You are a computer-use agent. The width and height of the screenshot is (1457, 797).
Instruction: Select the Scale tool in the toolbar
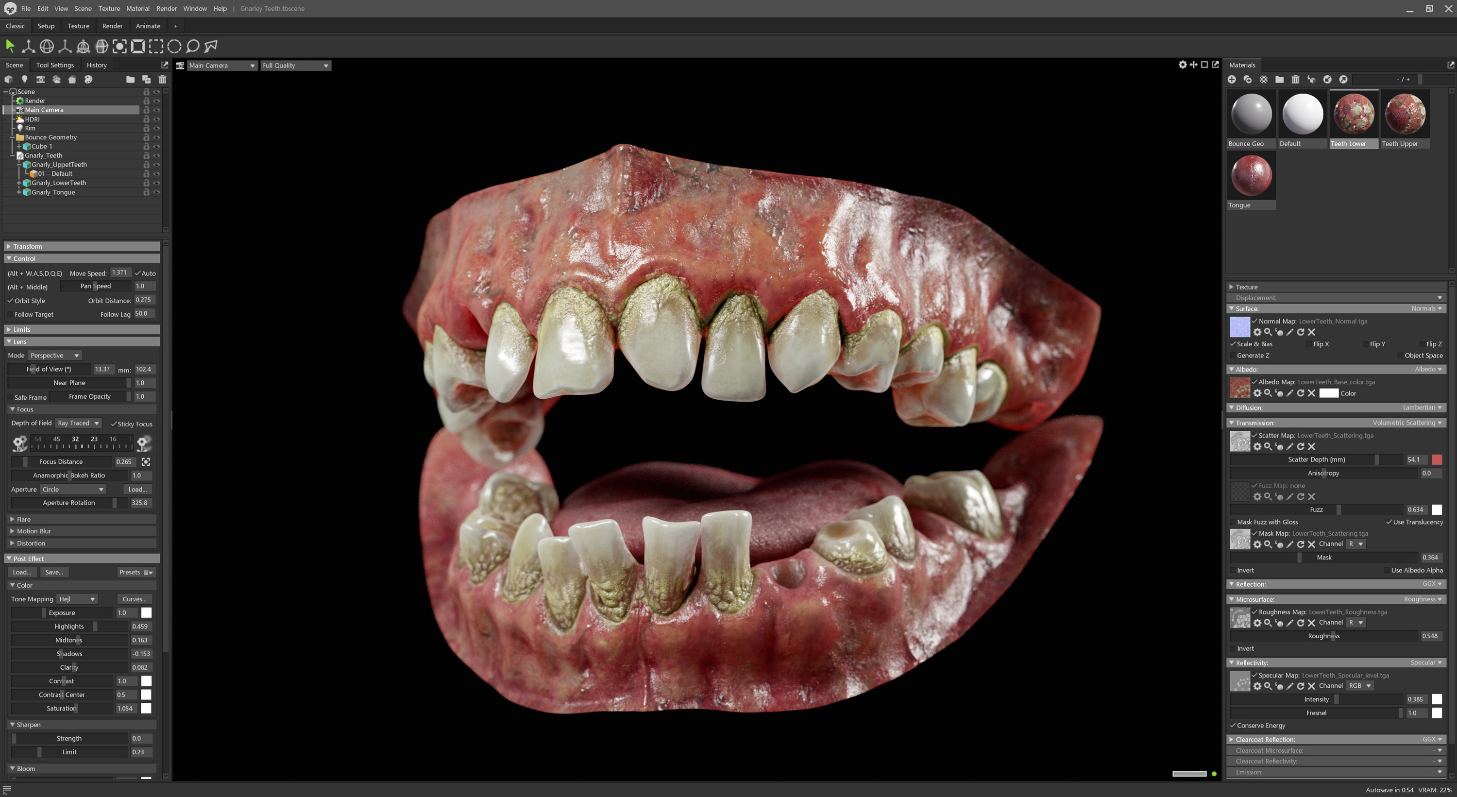pos(65,47)
